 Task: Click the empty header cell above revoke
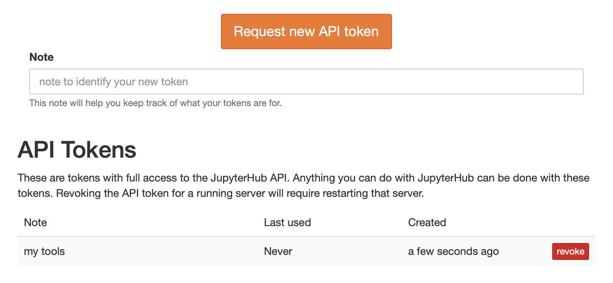tap(570, 223)
